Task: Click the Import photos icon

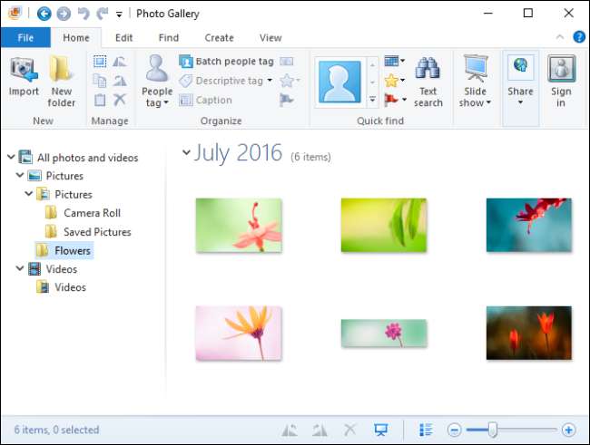Action: click(x=24, y=76)
